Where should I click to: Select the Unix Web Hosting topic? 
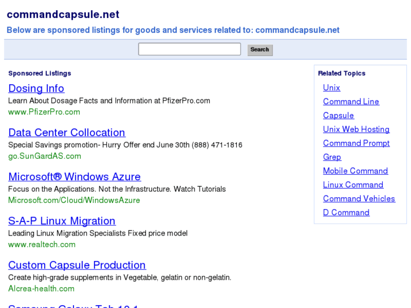356,129
